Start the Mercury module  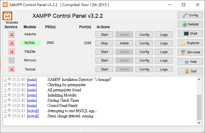(104, 60)
